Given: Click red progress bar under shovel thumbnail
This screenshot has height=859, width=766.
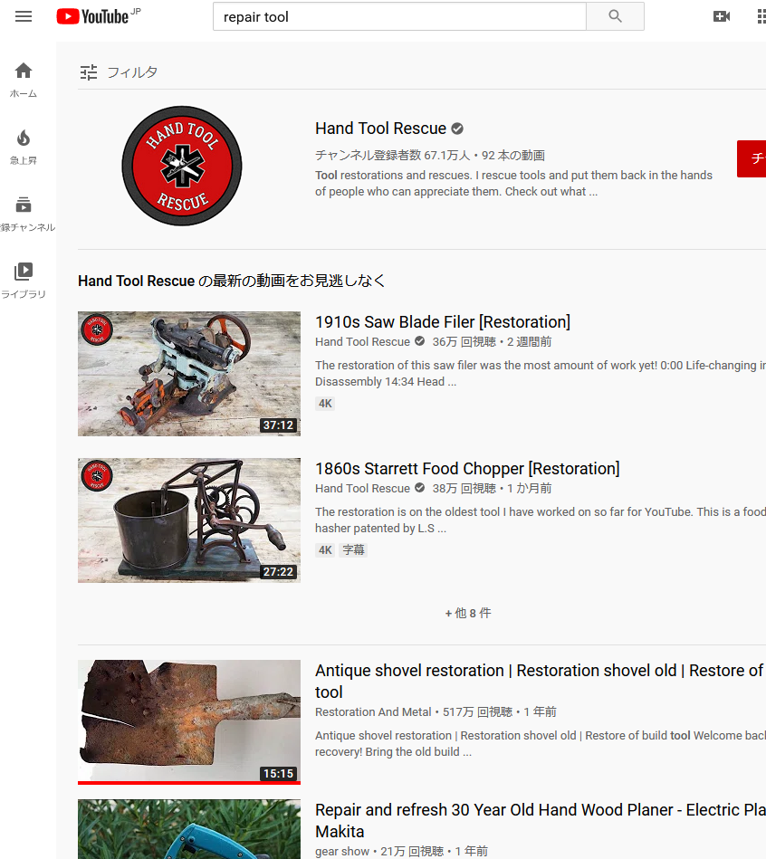Looking at the screenshot, I should click(x=189, y=782).
